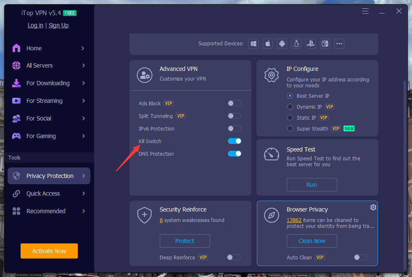Disable the DNS Protection toggle

(235, 154)
